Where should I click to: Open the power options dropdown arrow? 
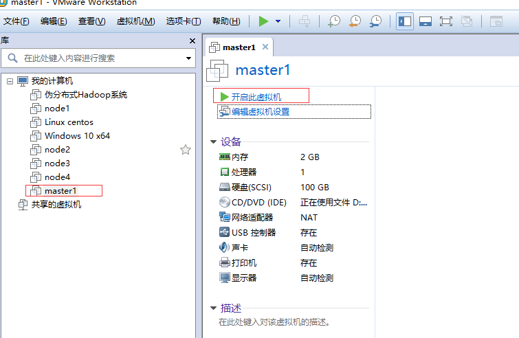pyautogui.click(x=278, y=21)
